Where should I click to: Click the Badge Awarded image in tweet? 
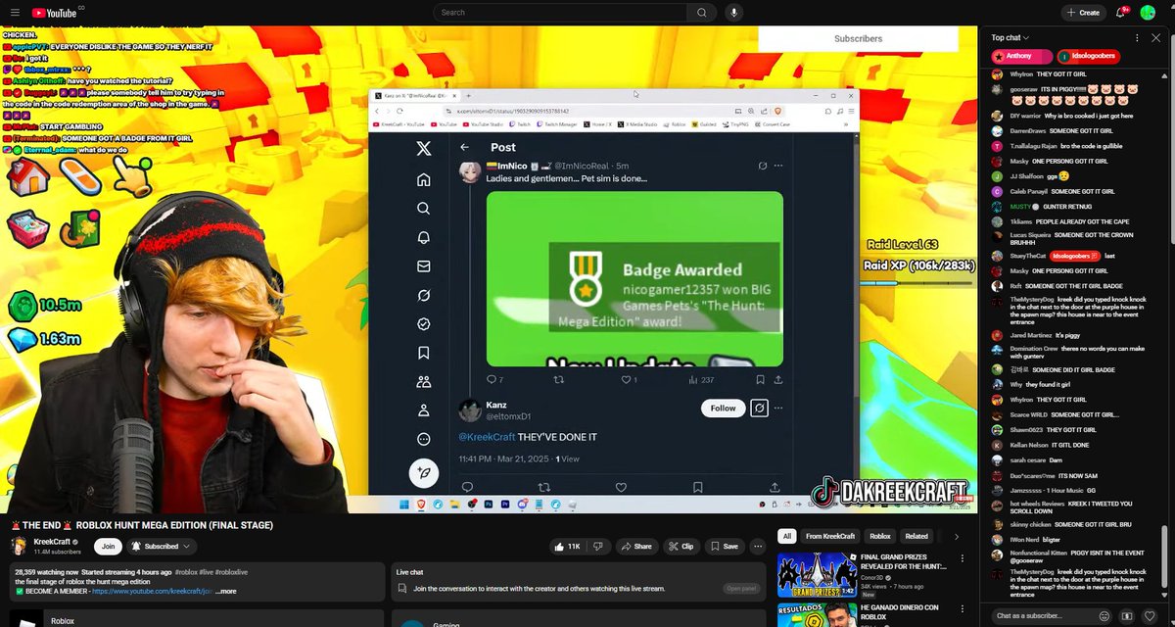pos(634,278)
